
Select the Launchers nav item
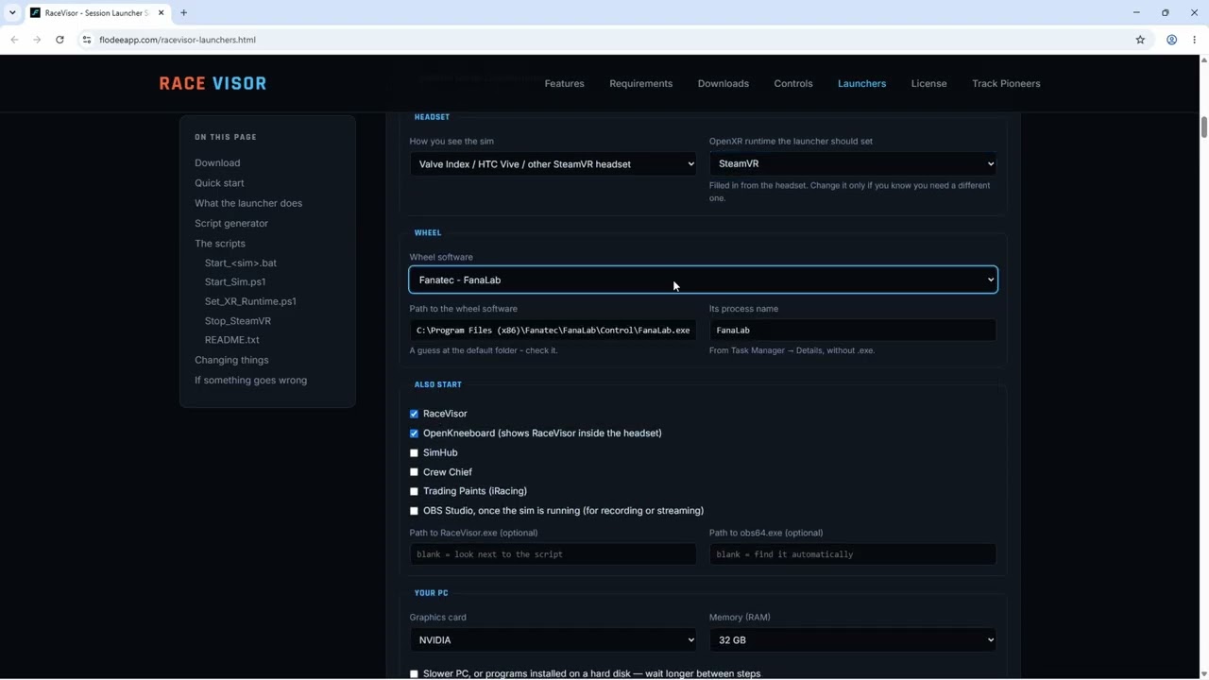pyautogui.click(x=861, y=83)
